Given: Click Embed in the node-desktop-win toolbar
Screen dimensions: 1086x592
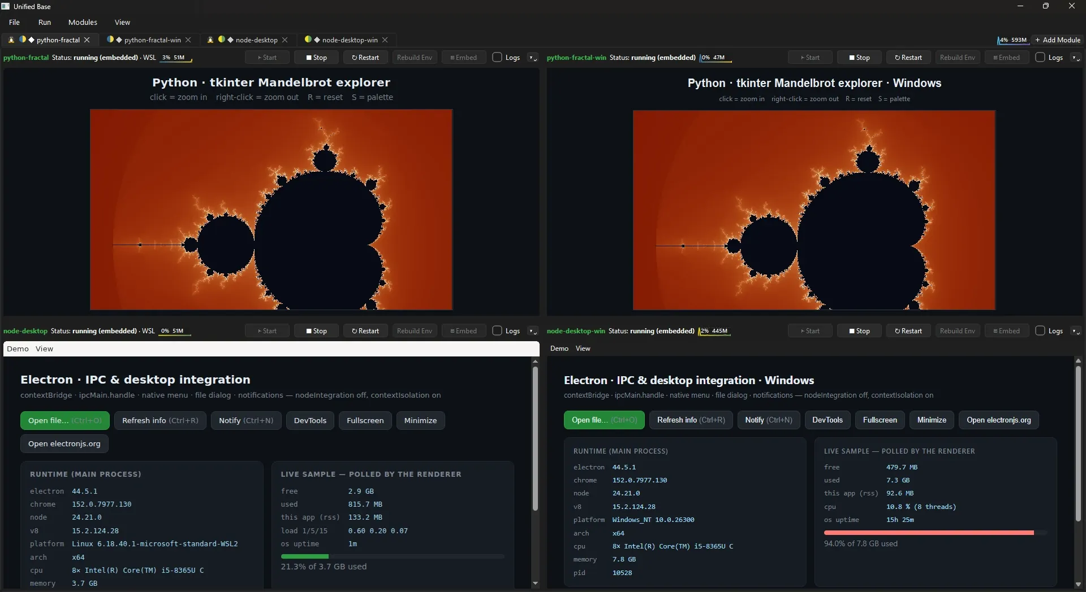Looking at the screenshot, I should tap(1007, 331).
